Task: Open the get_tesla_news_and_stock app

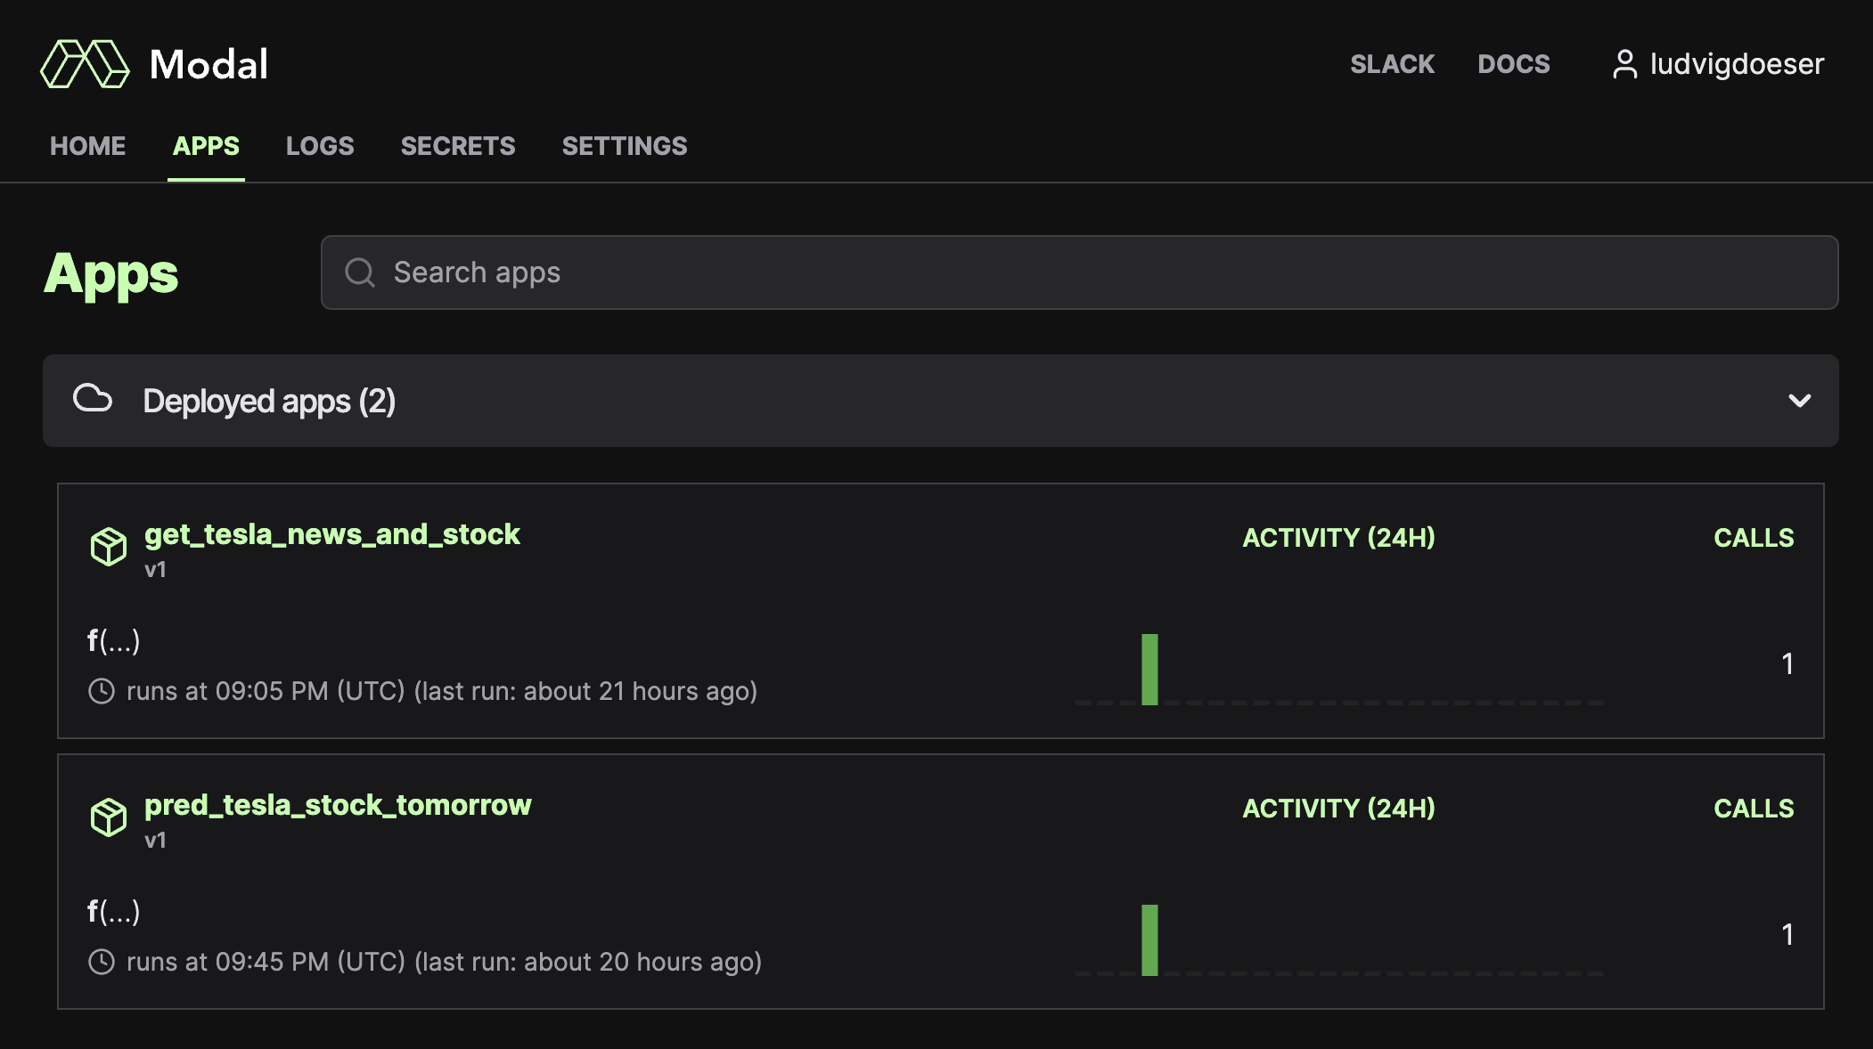Action: point(331,534)
